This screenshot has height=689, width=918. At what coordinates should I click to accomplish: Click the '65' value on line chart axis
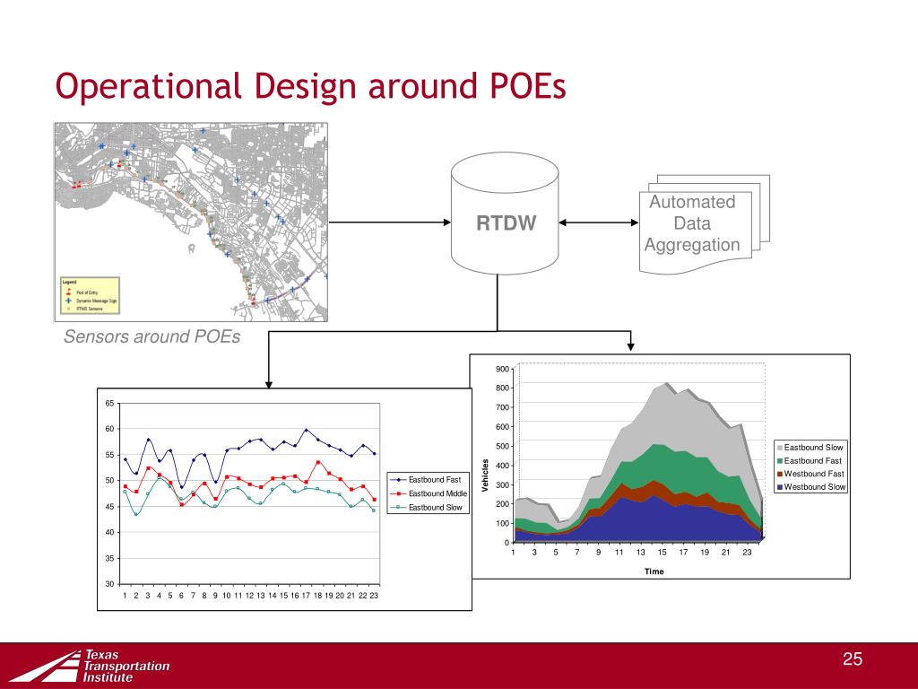(109, 403)
